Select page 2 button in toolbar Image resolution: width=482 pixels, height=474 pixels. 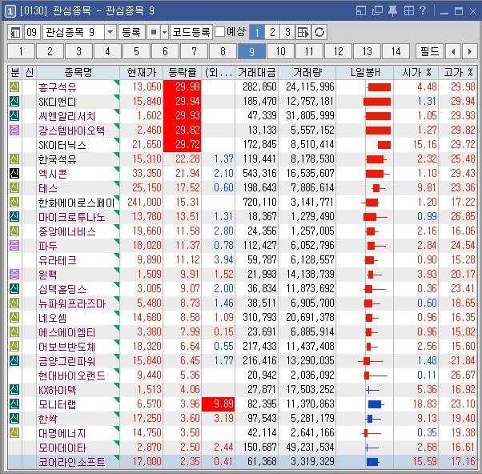pyautogui.click(x=272, y=32)
